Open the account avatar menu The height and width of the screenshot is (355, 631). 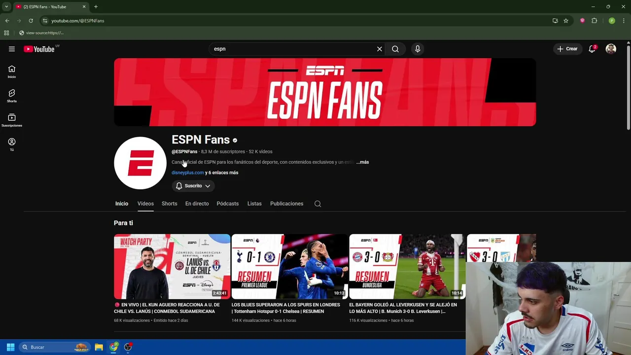[x=611, y=49]
